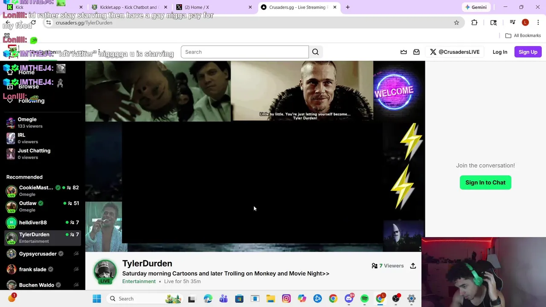The image size is (546, 307).
Task: Open Settings gear on taskbar
Action: pyautogui.click(x=411, y=298)
